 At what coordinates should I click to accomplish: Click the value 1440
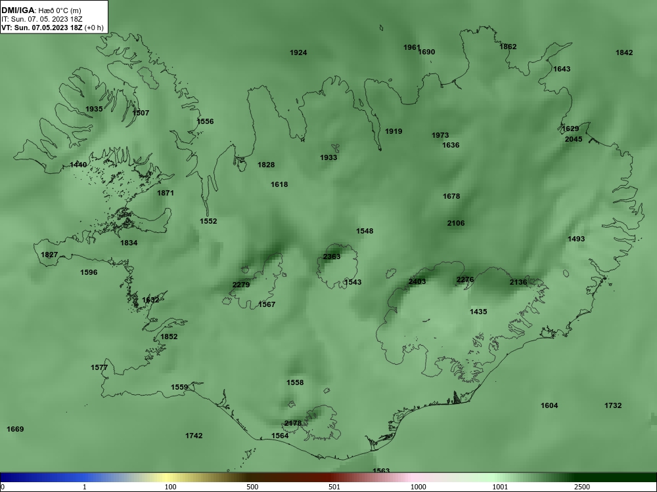pyautogui.click(x=78, y=165)
